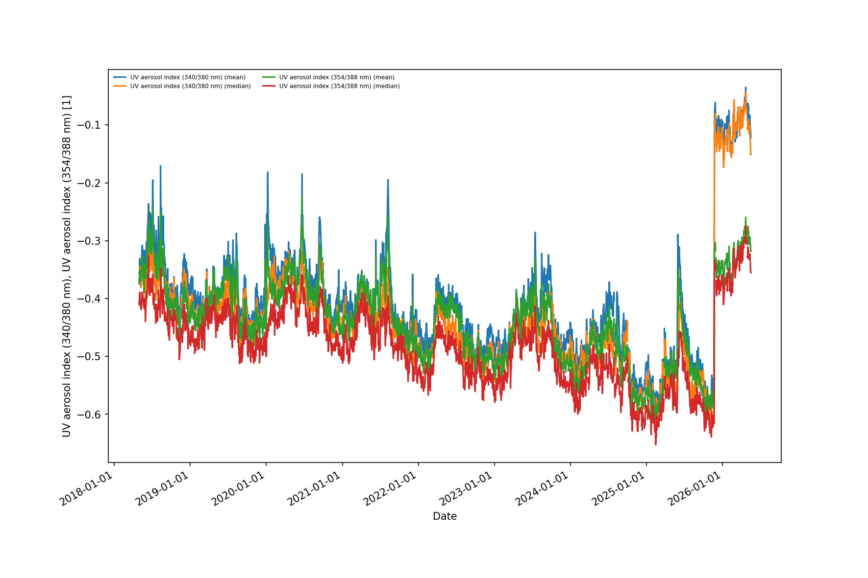Click y-axis tick label −0.5
The image size is (868, 578).
click(89, 356)
